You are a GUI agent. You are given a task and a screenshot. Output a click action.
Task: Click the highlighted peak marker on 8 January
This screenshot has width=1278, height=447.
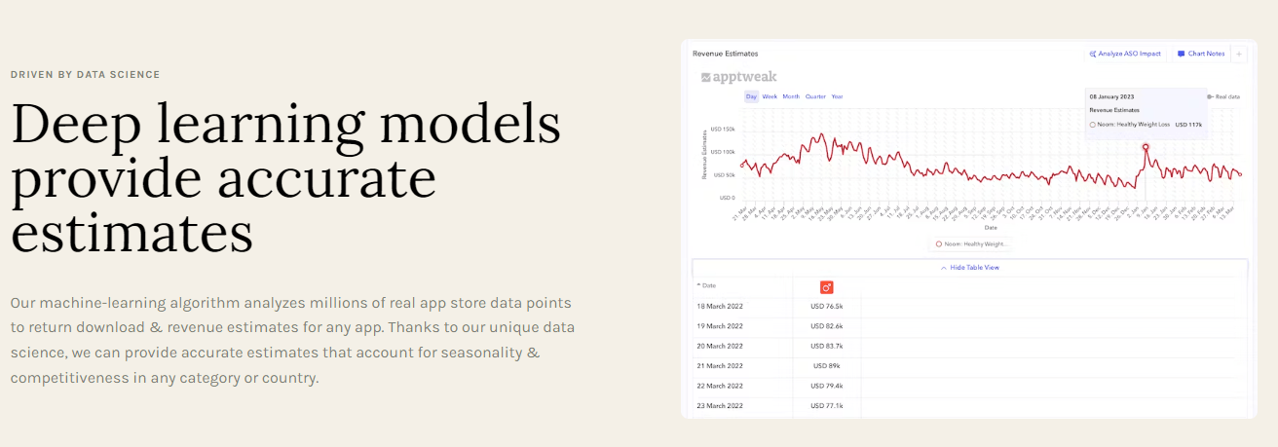pos(1146,147)
